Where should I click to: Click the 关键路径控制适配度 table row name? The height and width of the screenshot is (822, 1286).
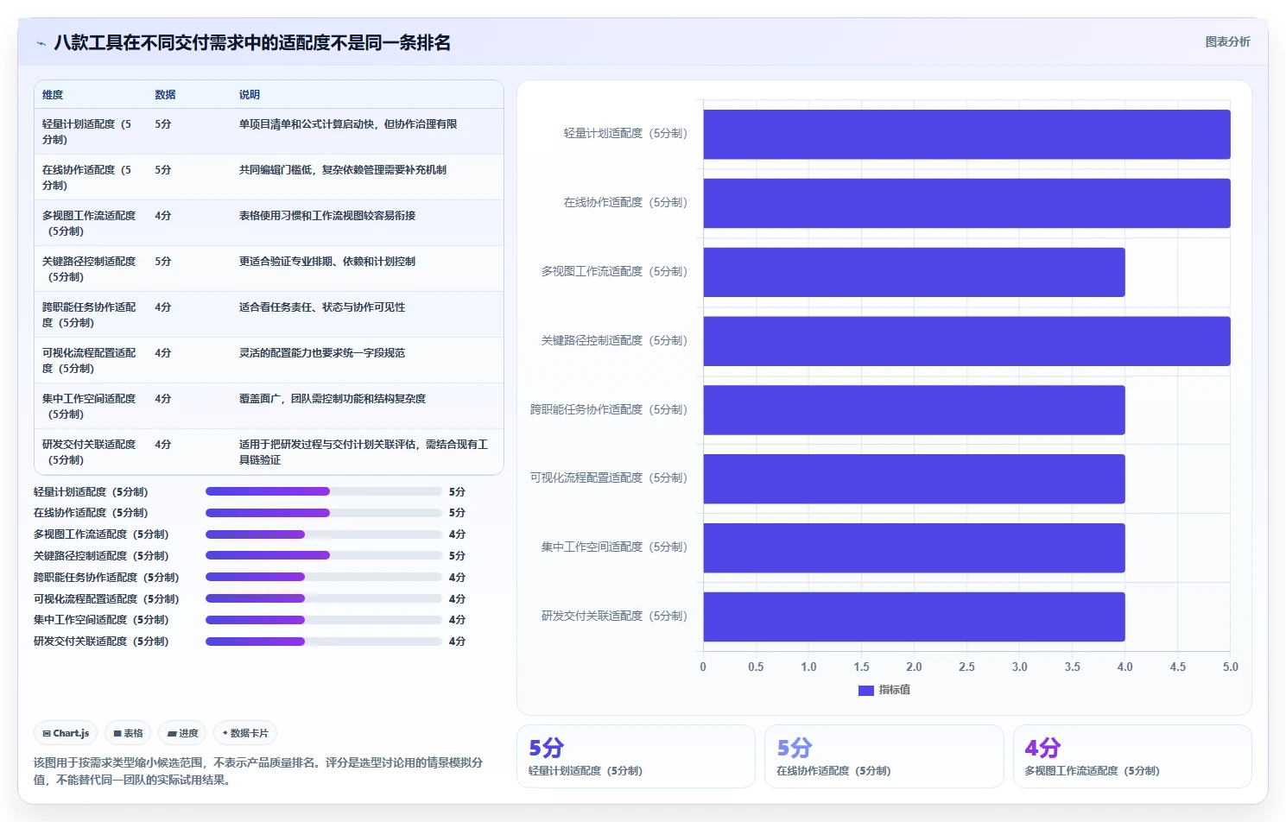(89, 269)
